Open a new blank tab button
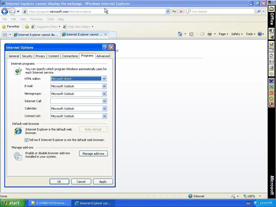The height and width of the screenshot is (207, 276). (x=112, y=35)
